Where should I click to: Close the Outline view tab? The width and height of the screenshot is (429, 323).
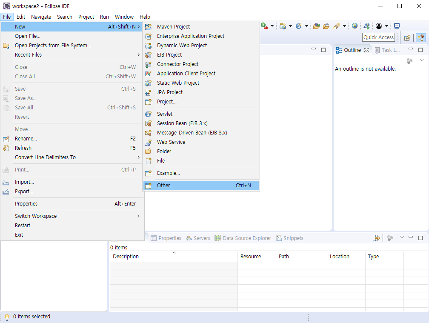tap(366, 50)
